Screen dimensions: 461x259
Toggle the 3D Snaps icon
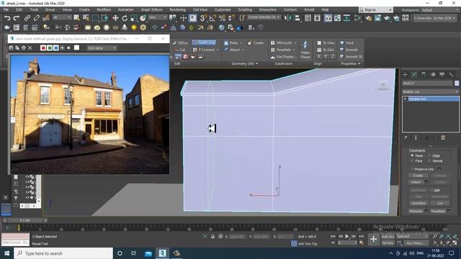pyautogui.click(x=203, y=18)
